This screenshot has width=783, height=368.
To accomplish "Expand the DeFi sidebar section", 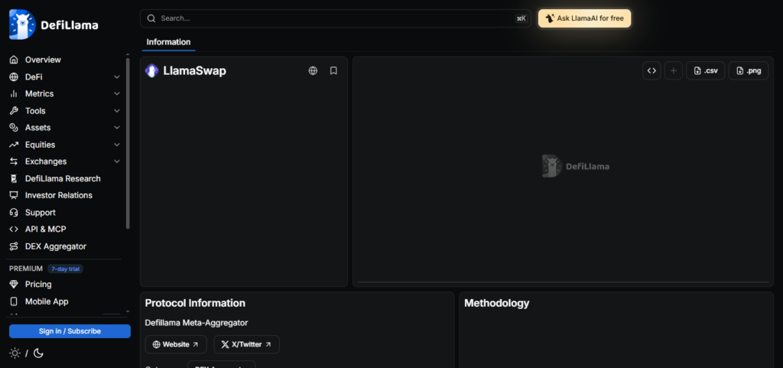I will click(x=117, y=77).
